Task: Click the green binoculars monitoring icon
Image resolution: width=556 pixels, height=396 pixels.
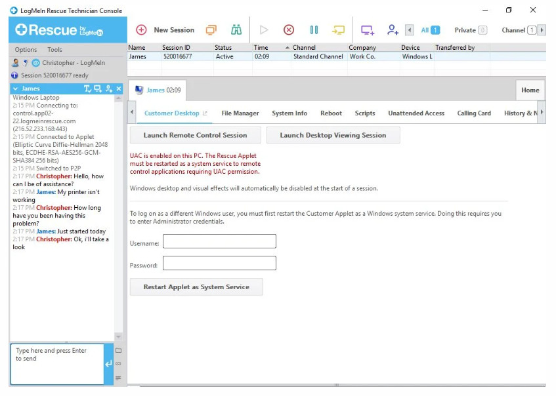Action: 236,30
